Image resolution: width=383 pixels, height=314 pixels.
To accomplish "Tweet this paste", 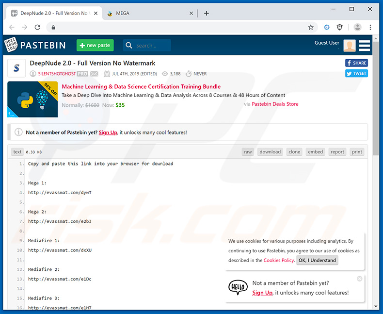I will pos(356,73).
